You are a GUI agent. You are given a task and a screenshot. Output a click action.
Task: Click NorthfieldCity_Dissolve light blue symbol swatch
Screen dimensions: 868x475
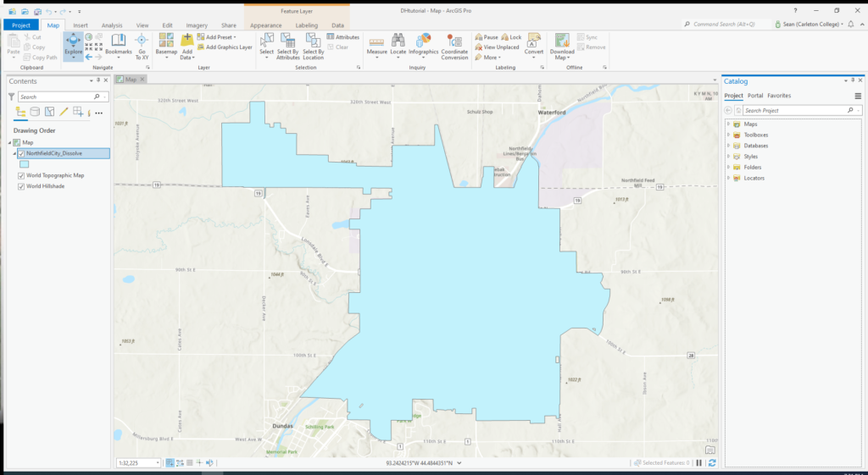[25, 164]
